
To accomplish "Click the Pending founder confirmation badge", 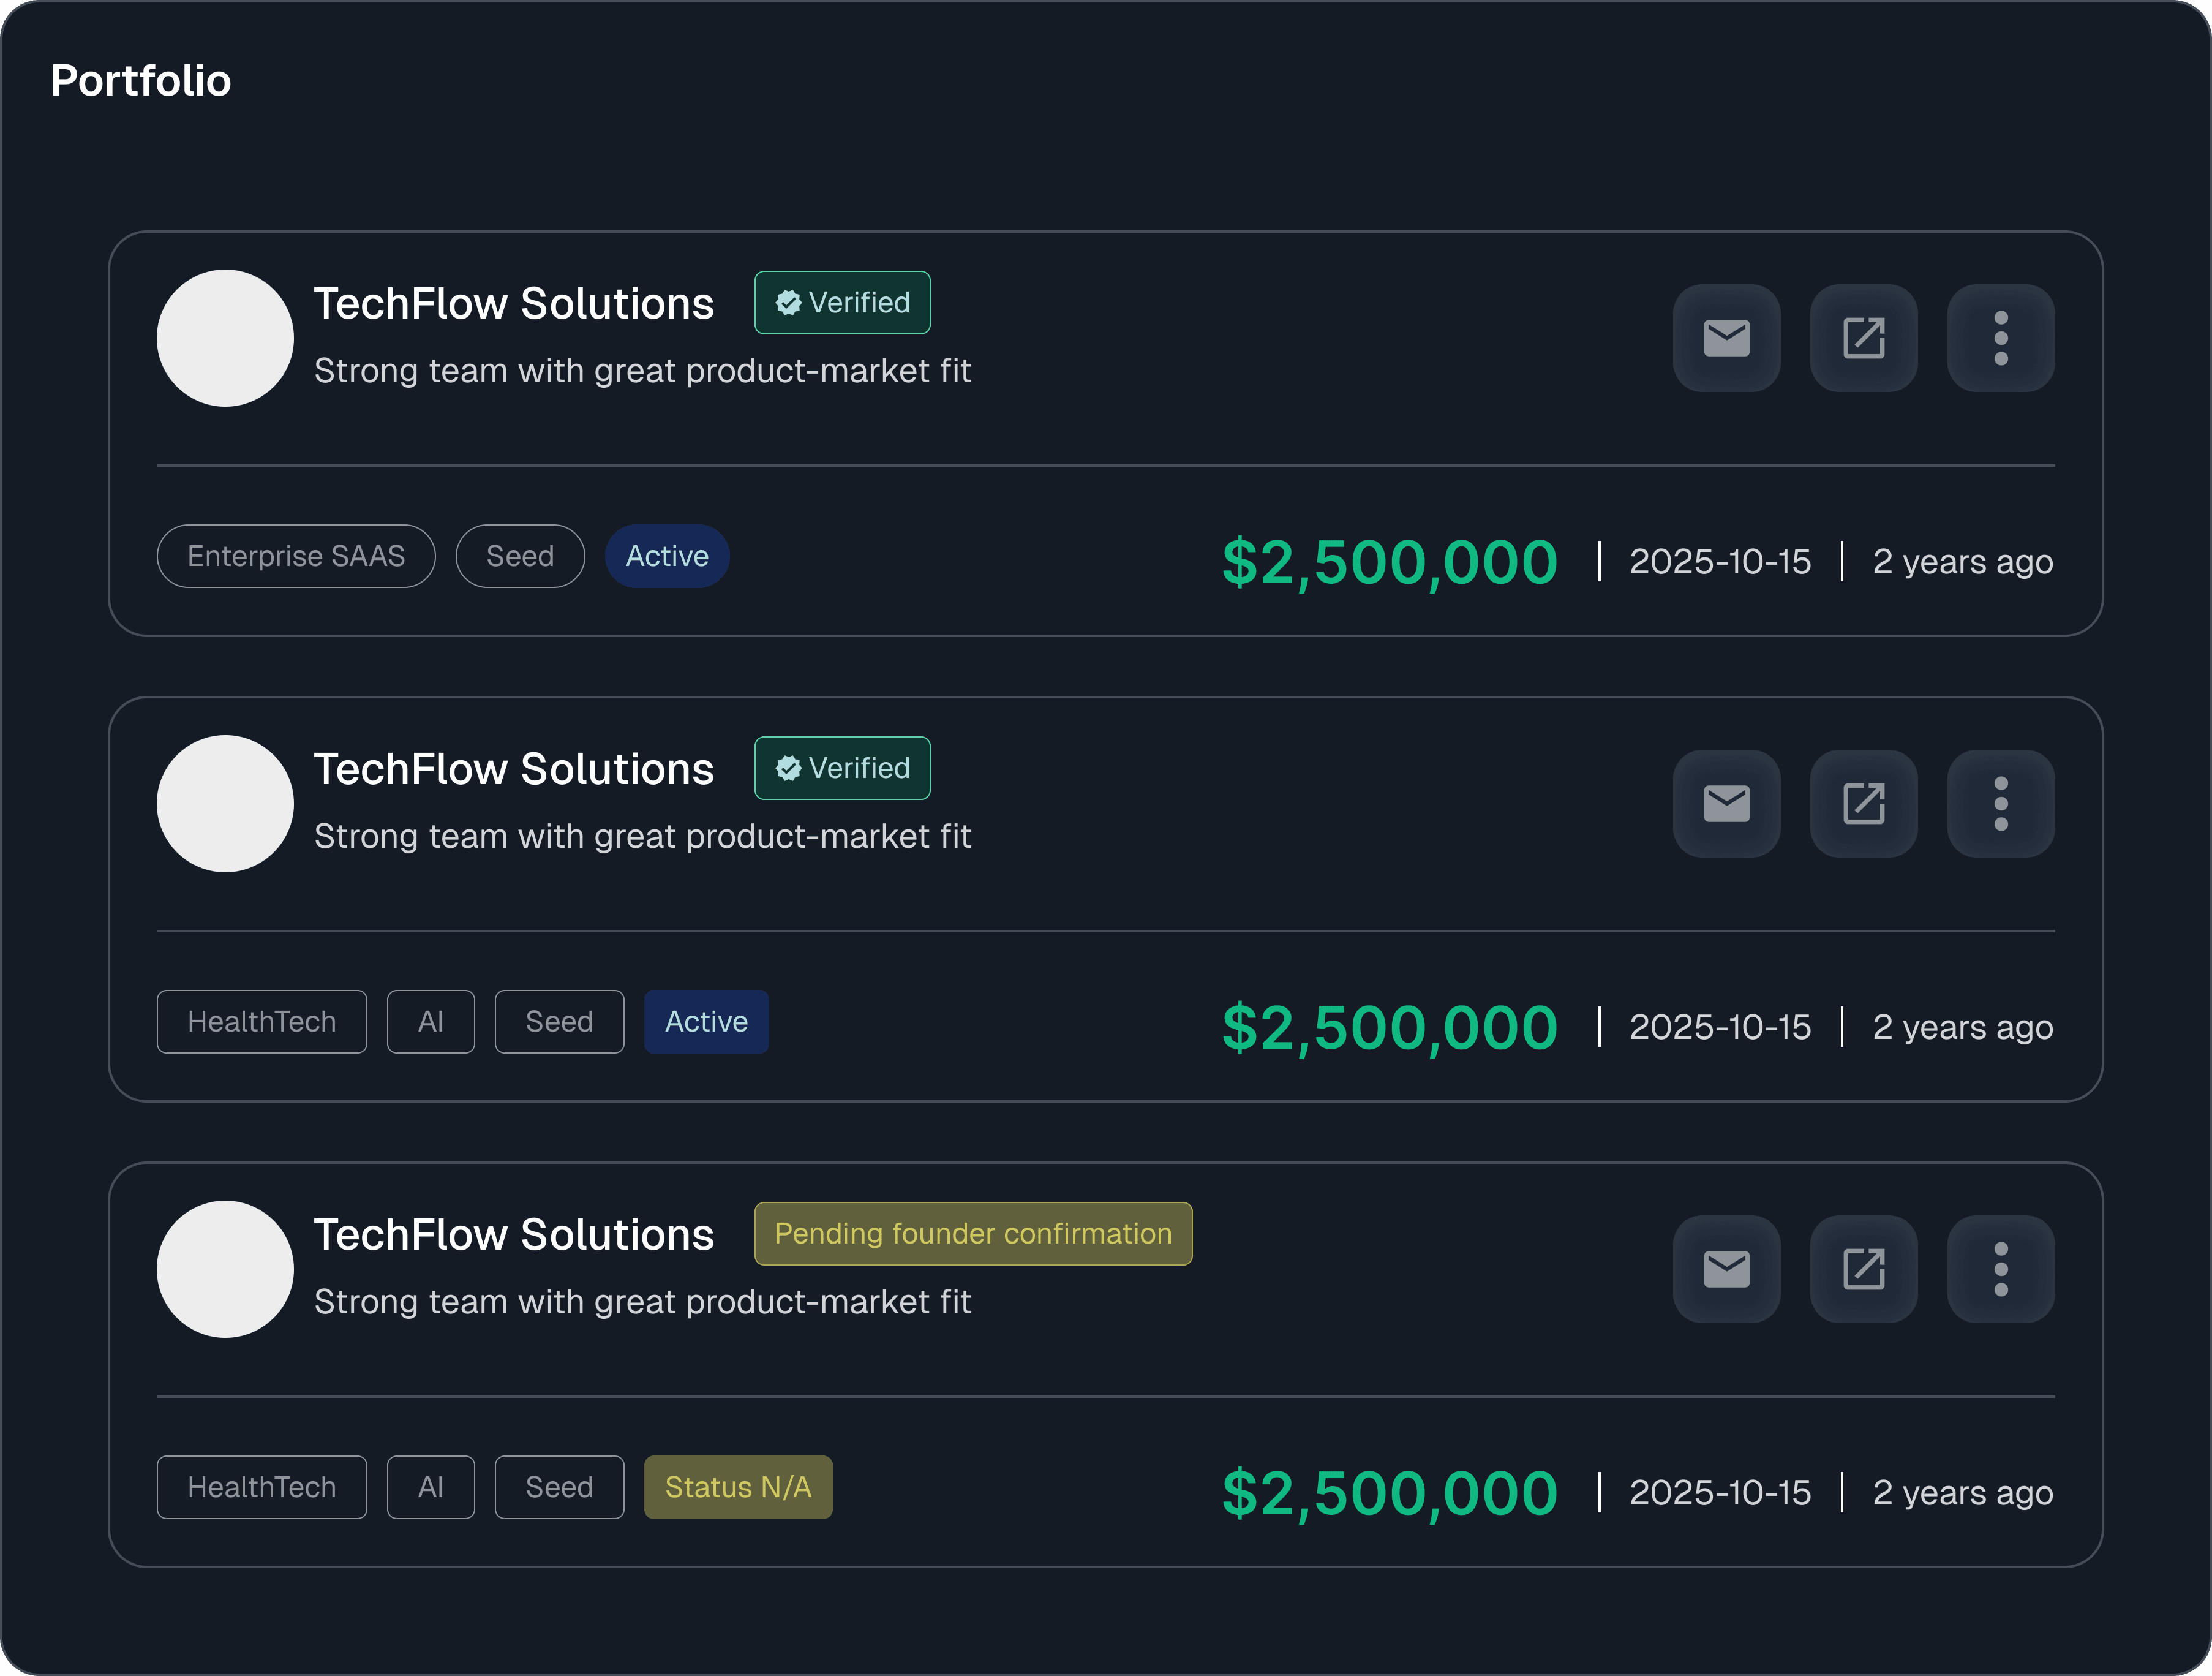I will tap(972, 1234).
